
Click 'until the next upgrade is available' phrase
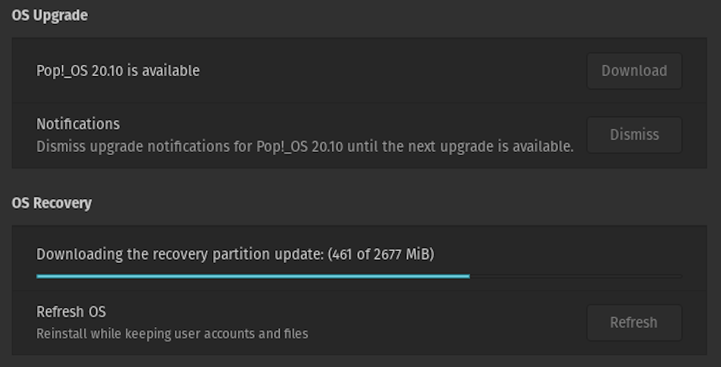pyautogui.click(x=461, y=147)
